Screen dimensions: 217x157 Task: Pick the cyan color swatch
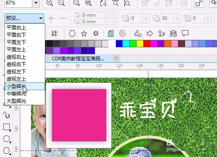coord(126,44)
